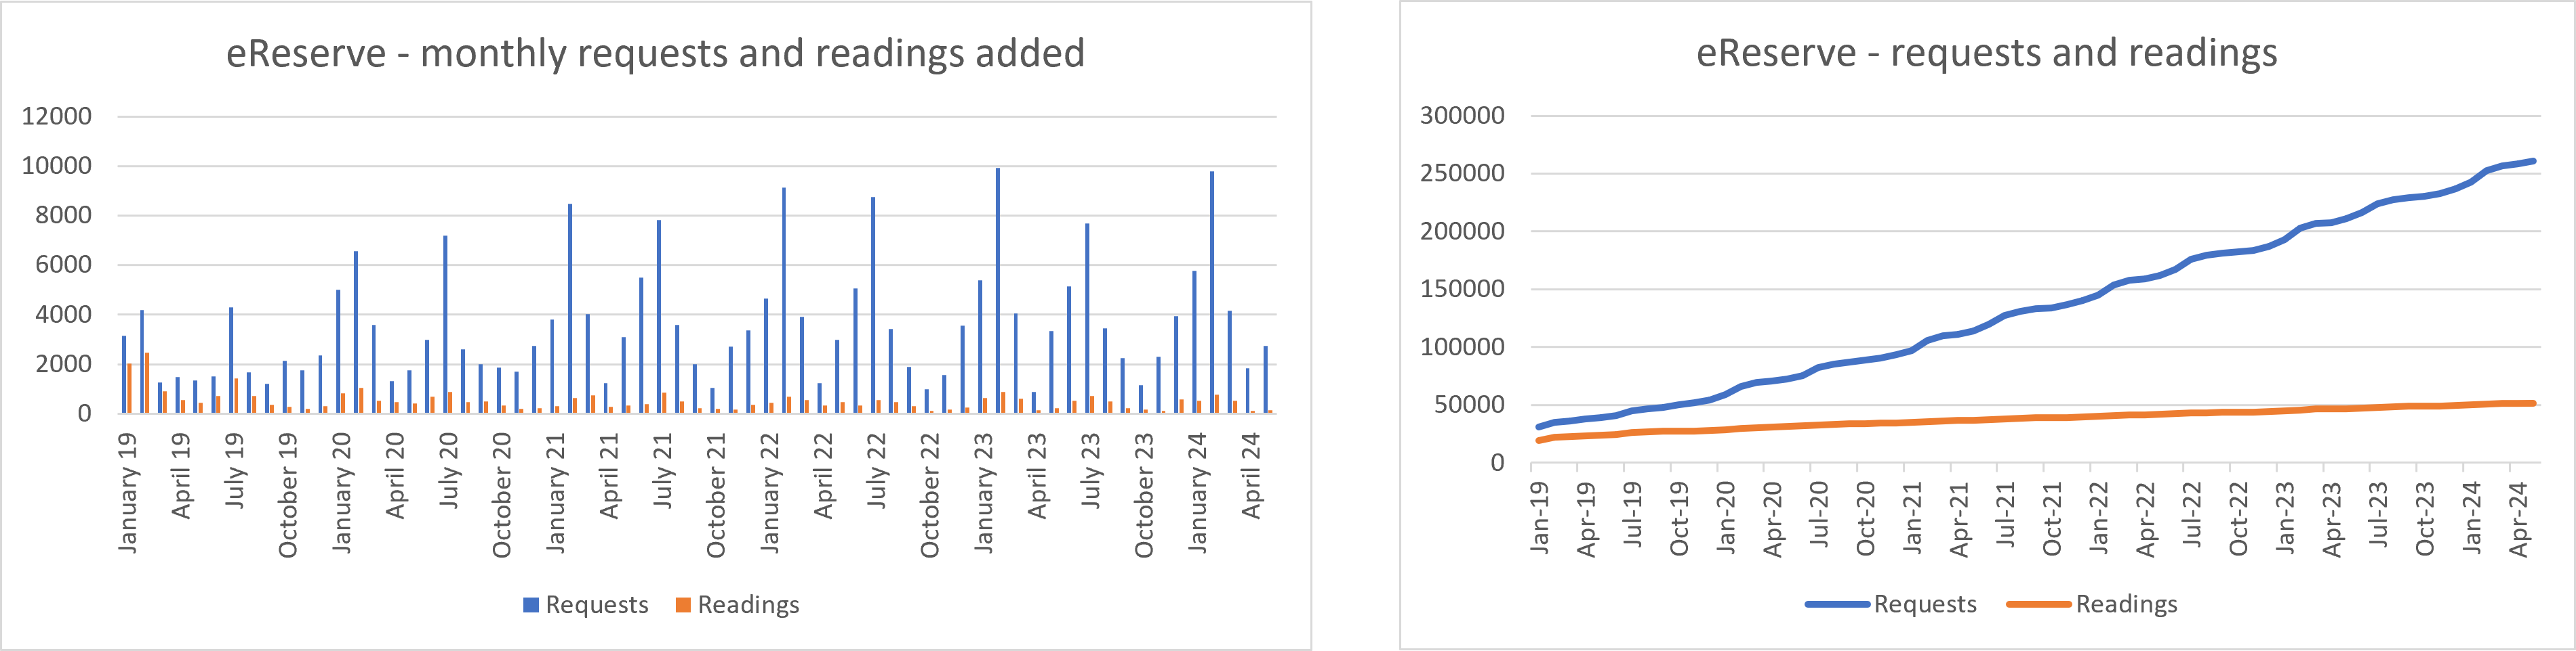This screenshot has height=651, width=2576.
Task: Click the Readings legend label in the bar chart
Action: [x=748, y=605]
